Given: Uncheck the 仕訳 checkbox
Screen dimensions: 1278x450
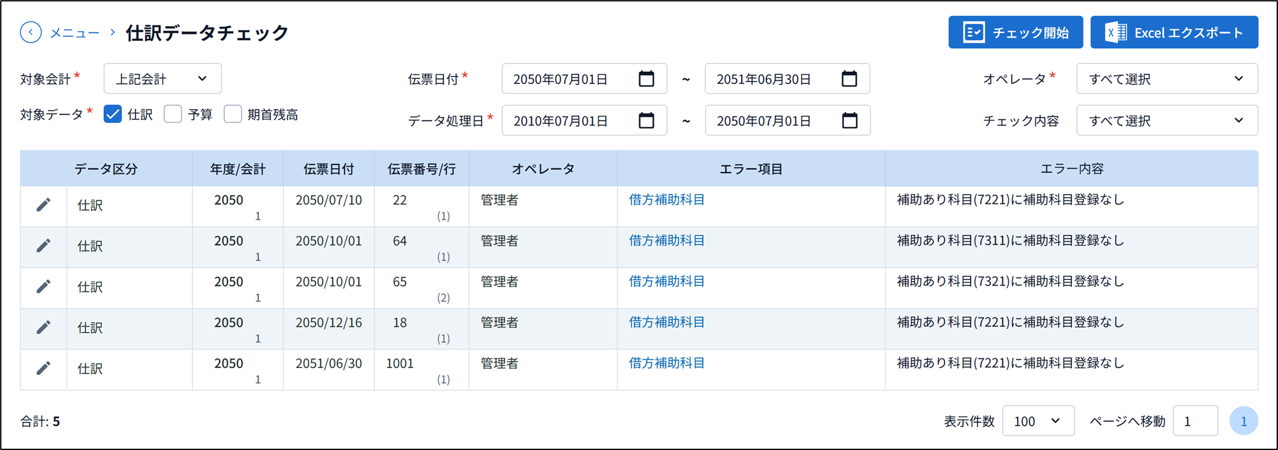Looking at the screenshot, I should click(113, 115).
